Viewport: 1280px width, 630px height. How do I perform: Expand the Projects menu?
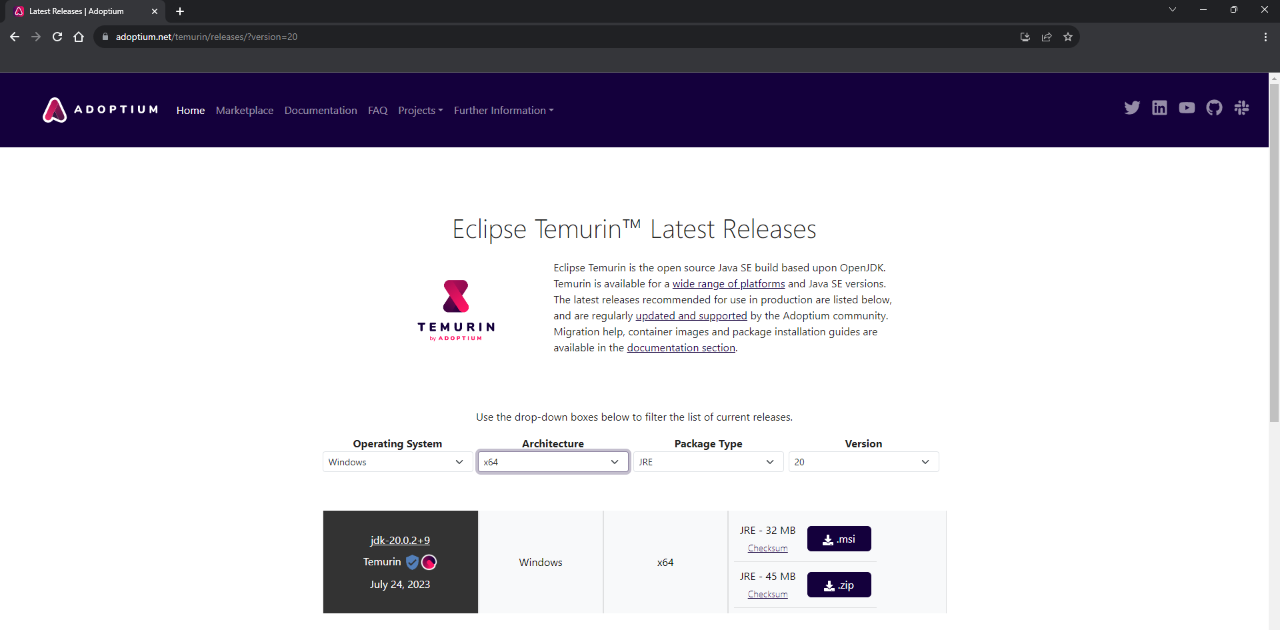[420, 111]
